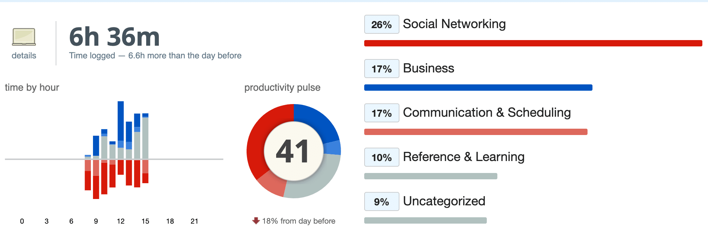Click the red Social Networking bar
The width and height of the screenshot is (708, 244).
[x=533, y=43]
